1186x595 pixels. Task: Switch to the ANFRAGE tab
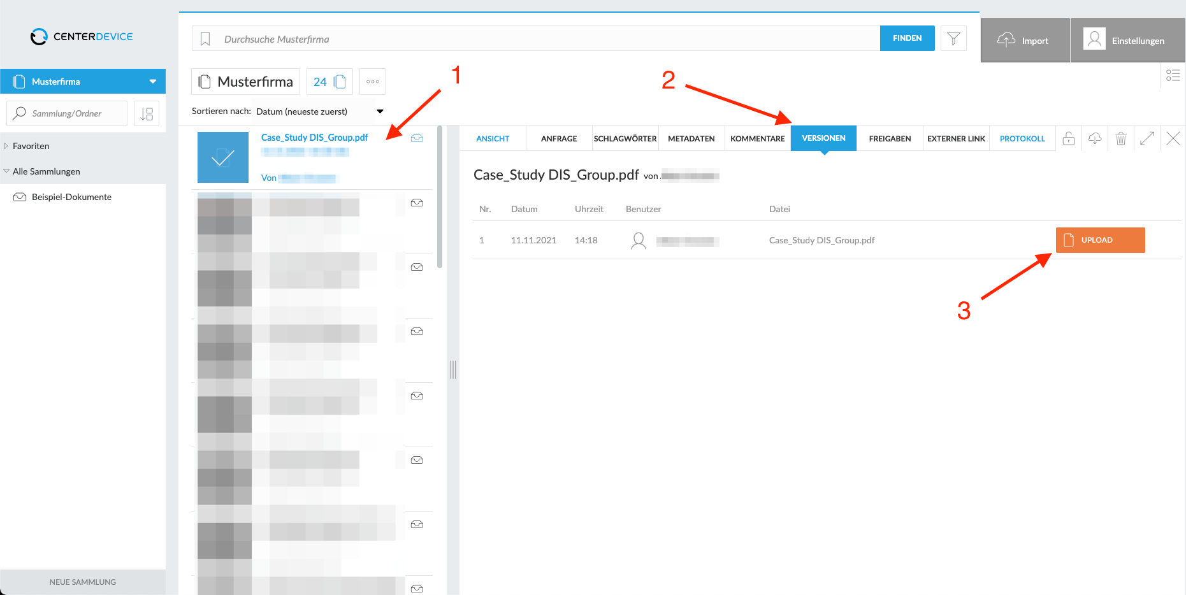pyautogui.click(x=559, y=138)
